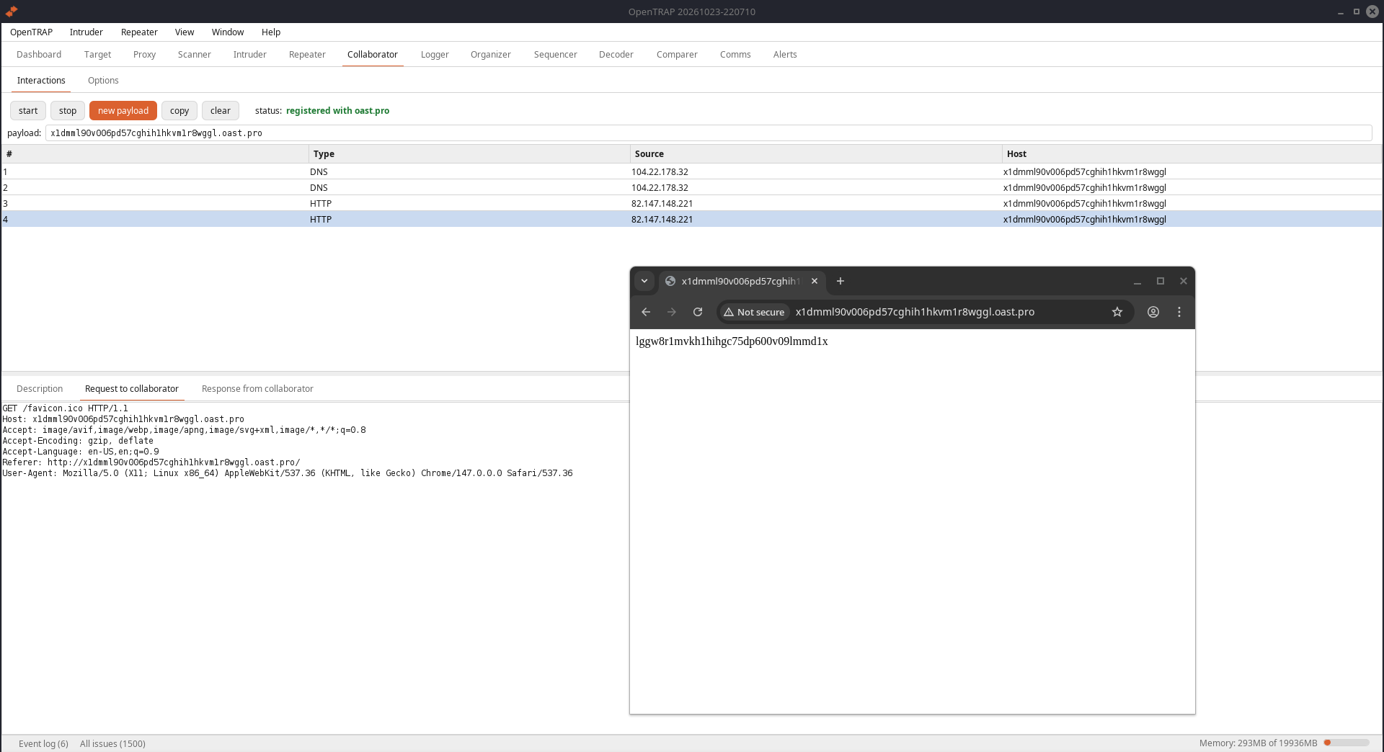Open the View menu
This screenshot has width=1384, height=752.
point(185,32)
